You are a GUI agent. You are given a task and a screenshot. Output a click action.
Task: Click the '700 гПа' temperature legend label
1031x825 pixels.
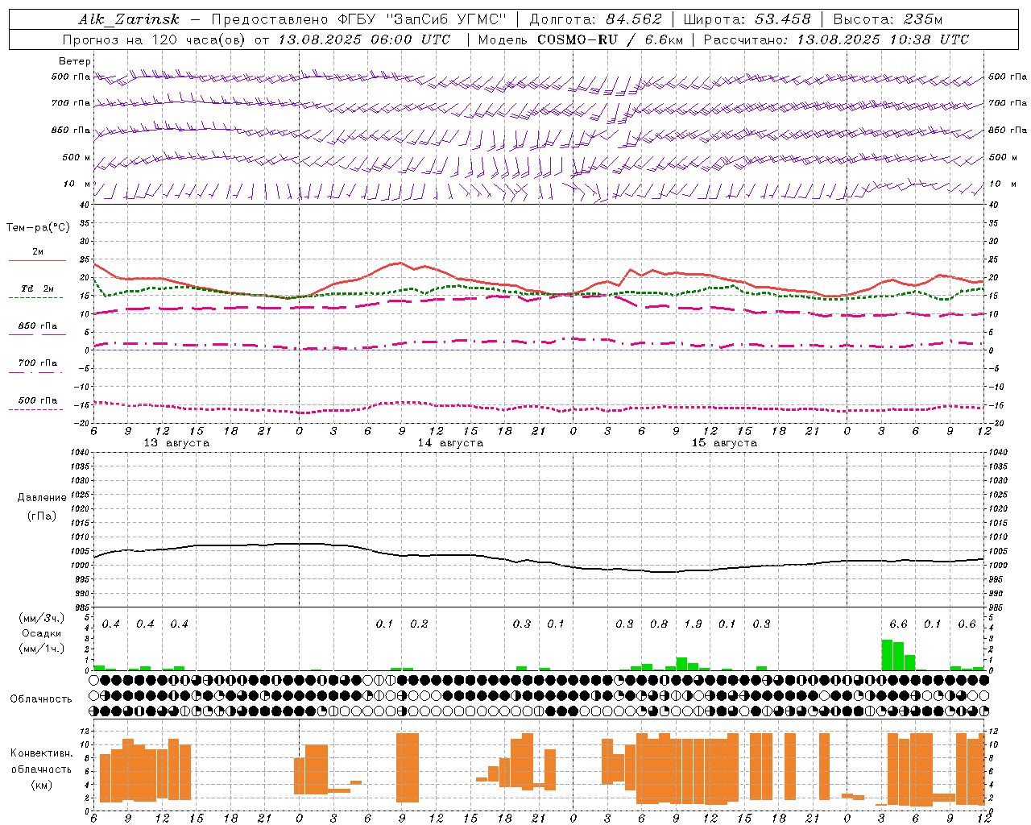click(x=38, y=363)
